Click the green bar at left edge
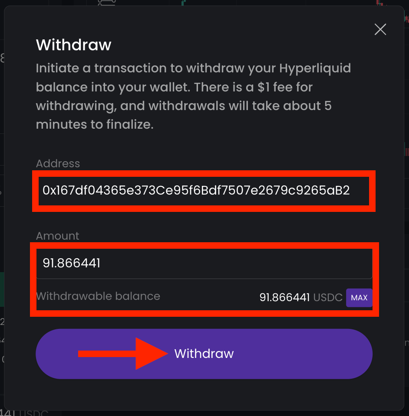The height and width of the screenshot is (416, 409). 2,289
